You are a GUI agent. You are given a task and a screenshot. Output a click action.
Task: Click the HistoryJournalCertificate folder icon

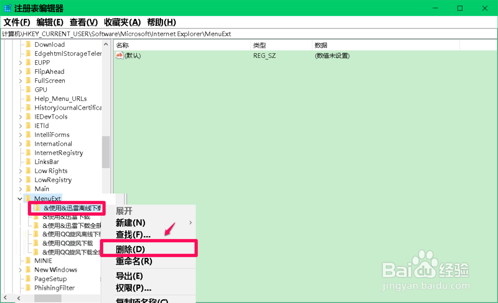[x=28, y=108]
